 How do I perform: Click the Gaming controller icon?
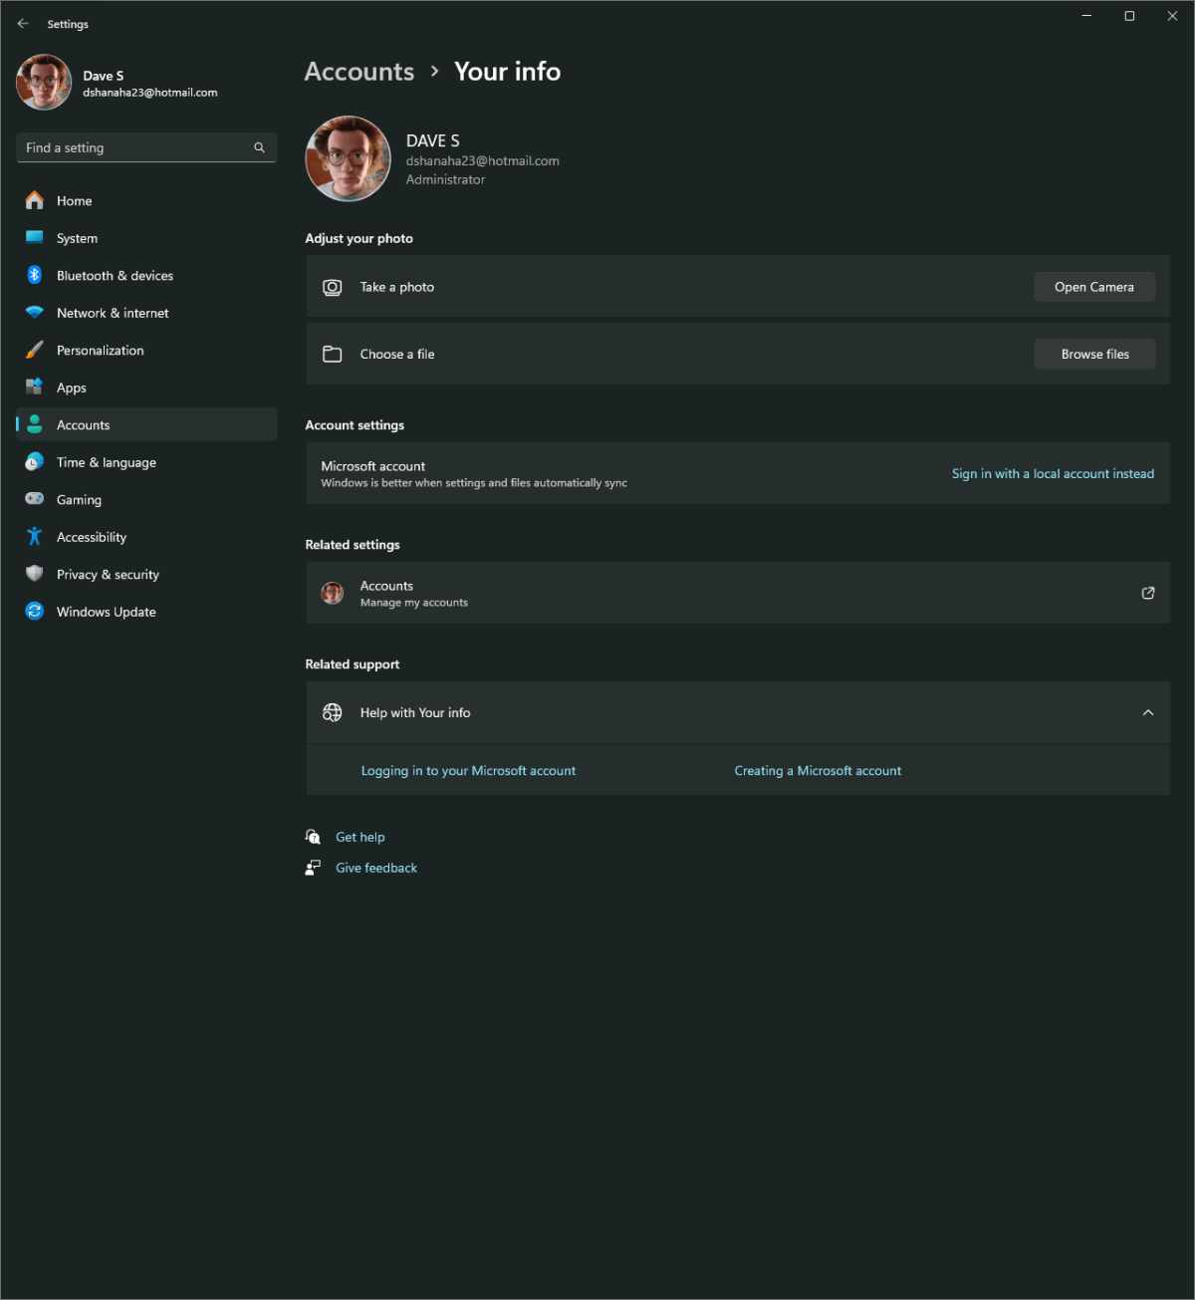point(35,500)
